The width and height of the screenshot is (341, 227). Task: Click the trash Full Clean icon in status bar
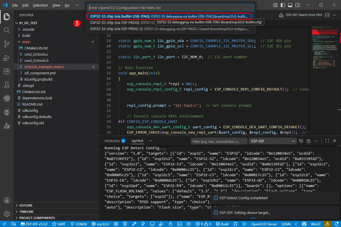coord(125,224)
